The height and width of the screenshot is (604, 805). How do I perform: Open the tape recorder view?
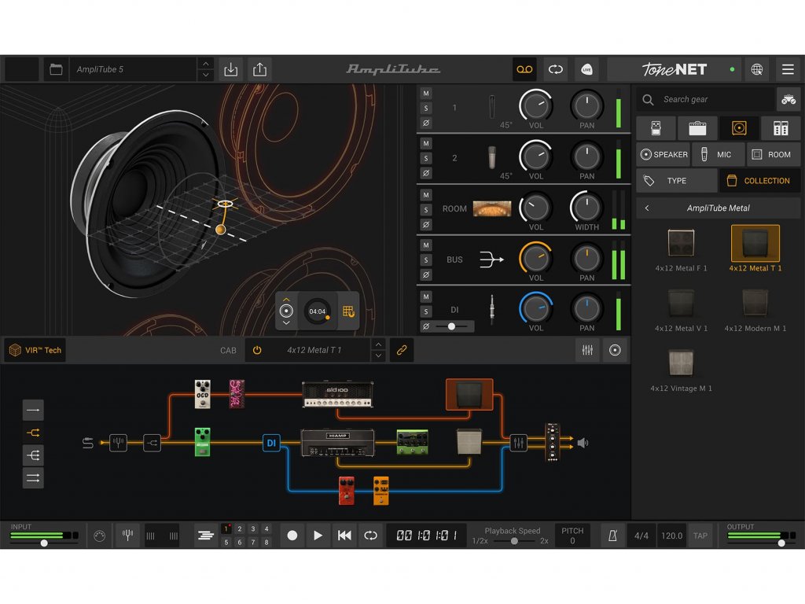[524, 69]
